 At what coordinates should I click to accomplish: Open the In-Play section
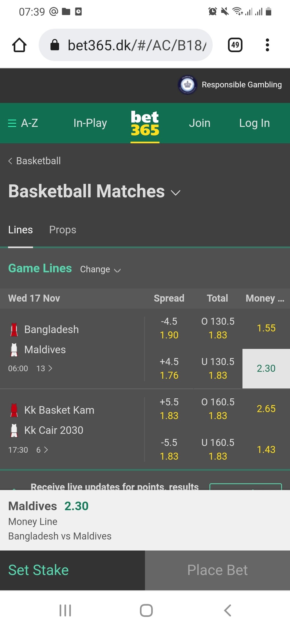click(x=90, y=123)
